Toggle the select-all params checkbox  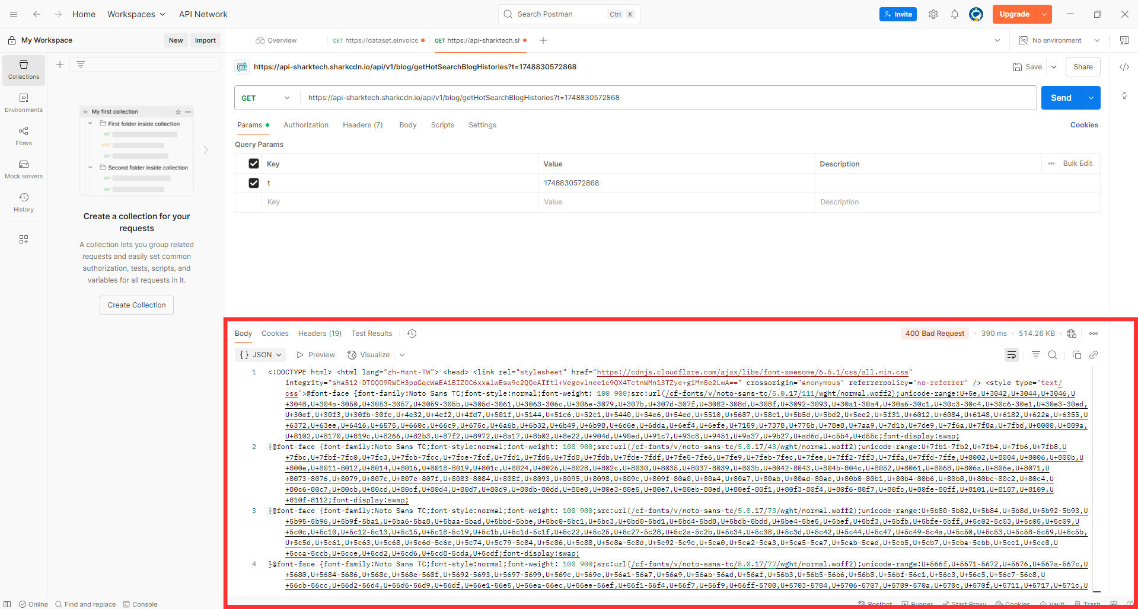point(254,164)
